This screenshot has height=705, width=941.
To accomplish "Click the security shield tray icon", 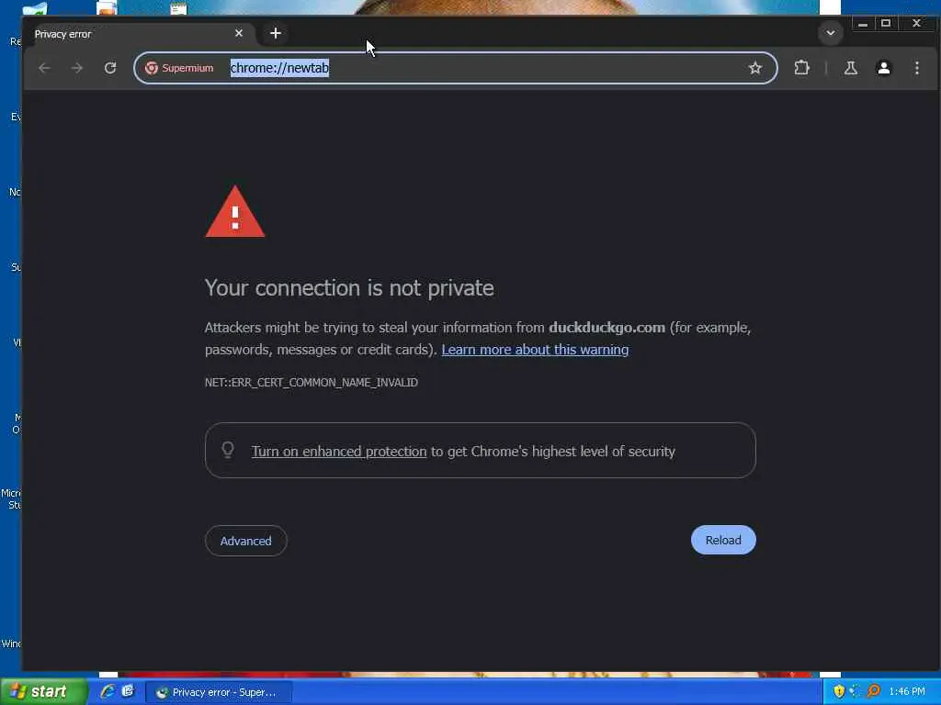I will tap(838, 692).
